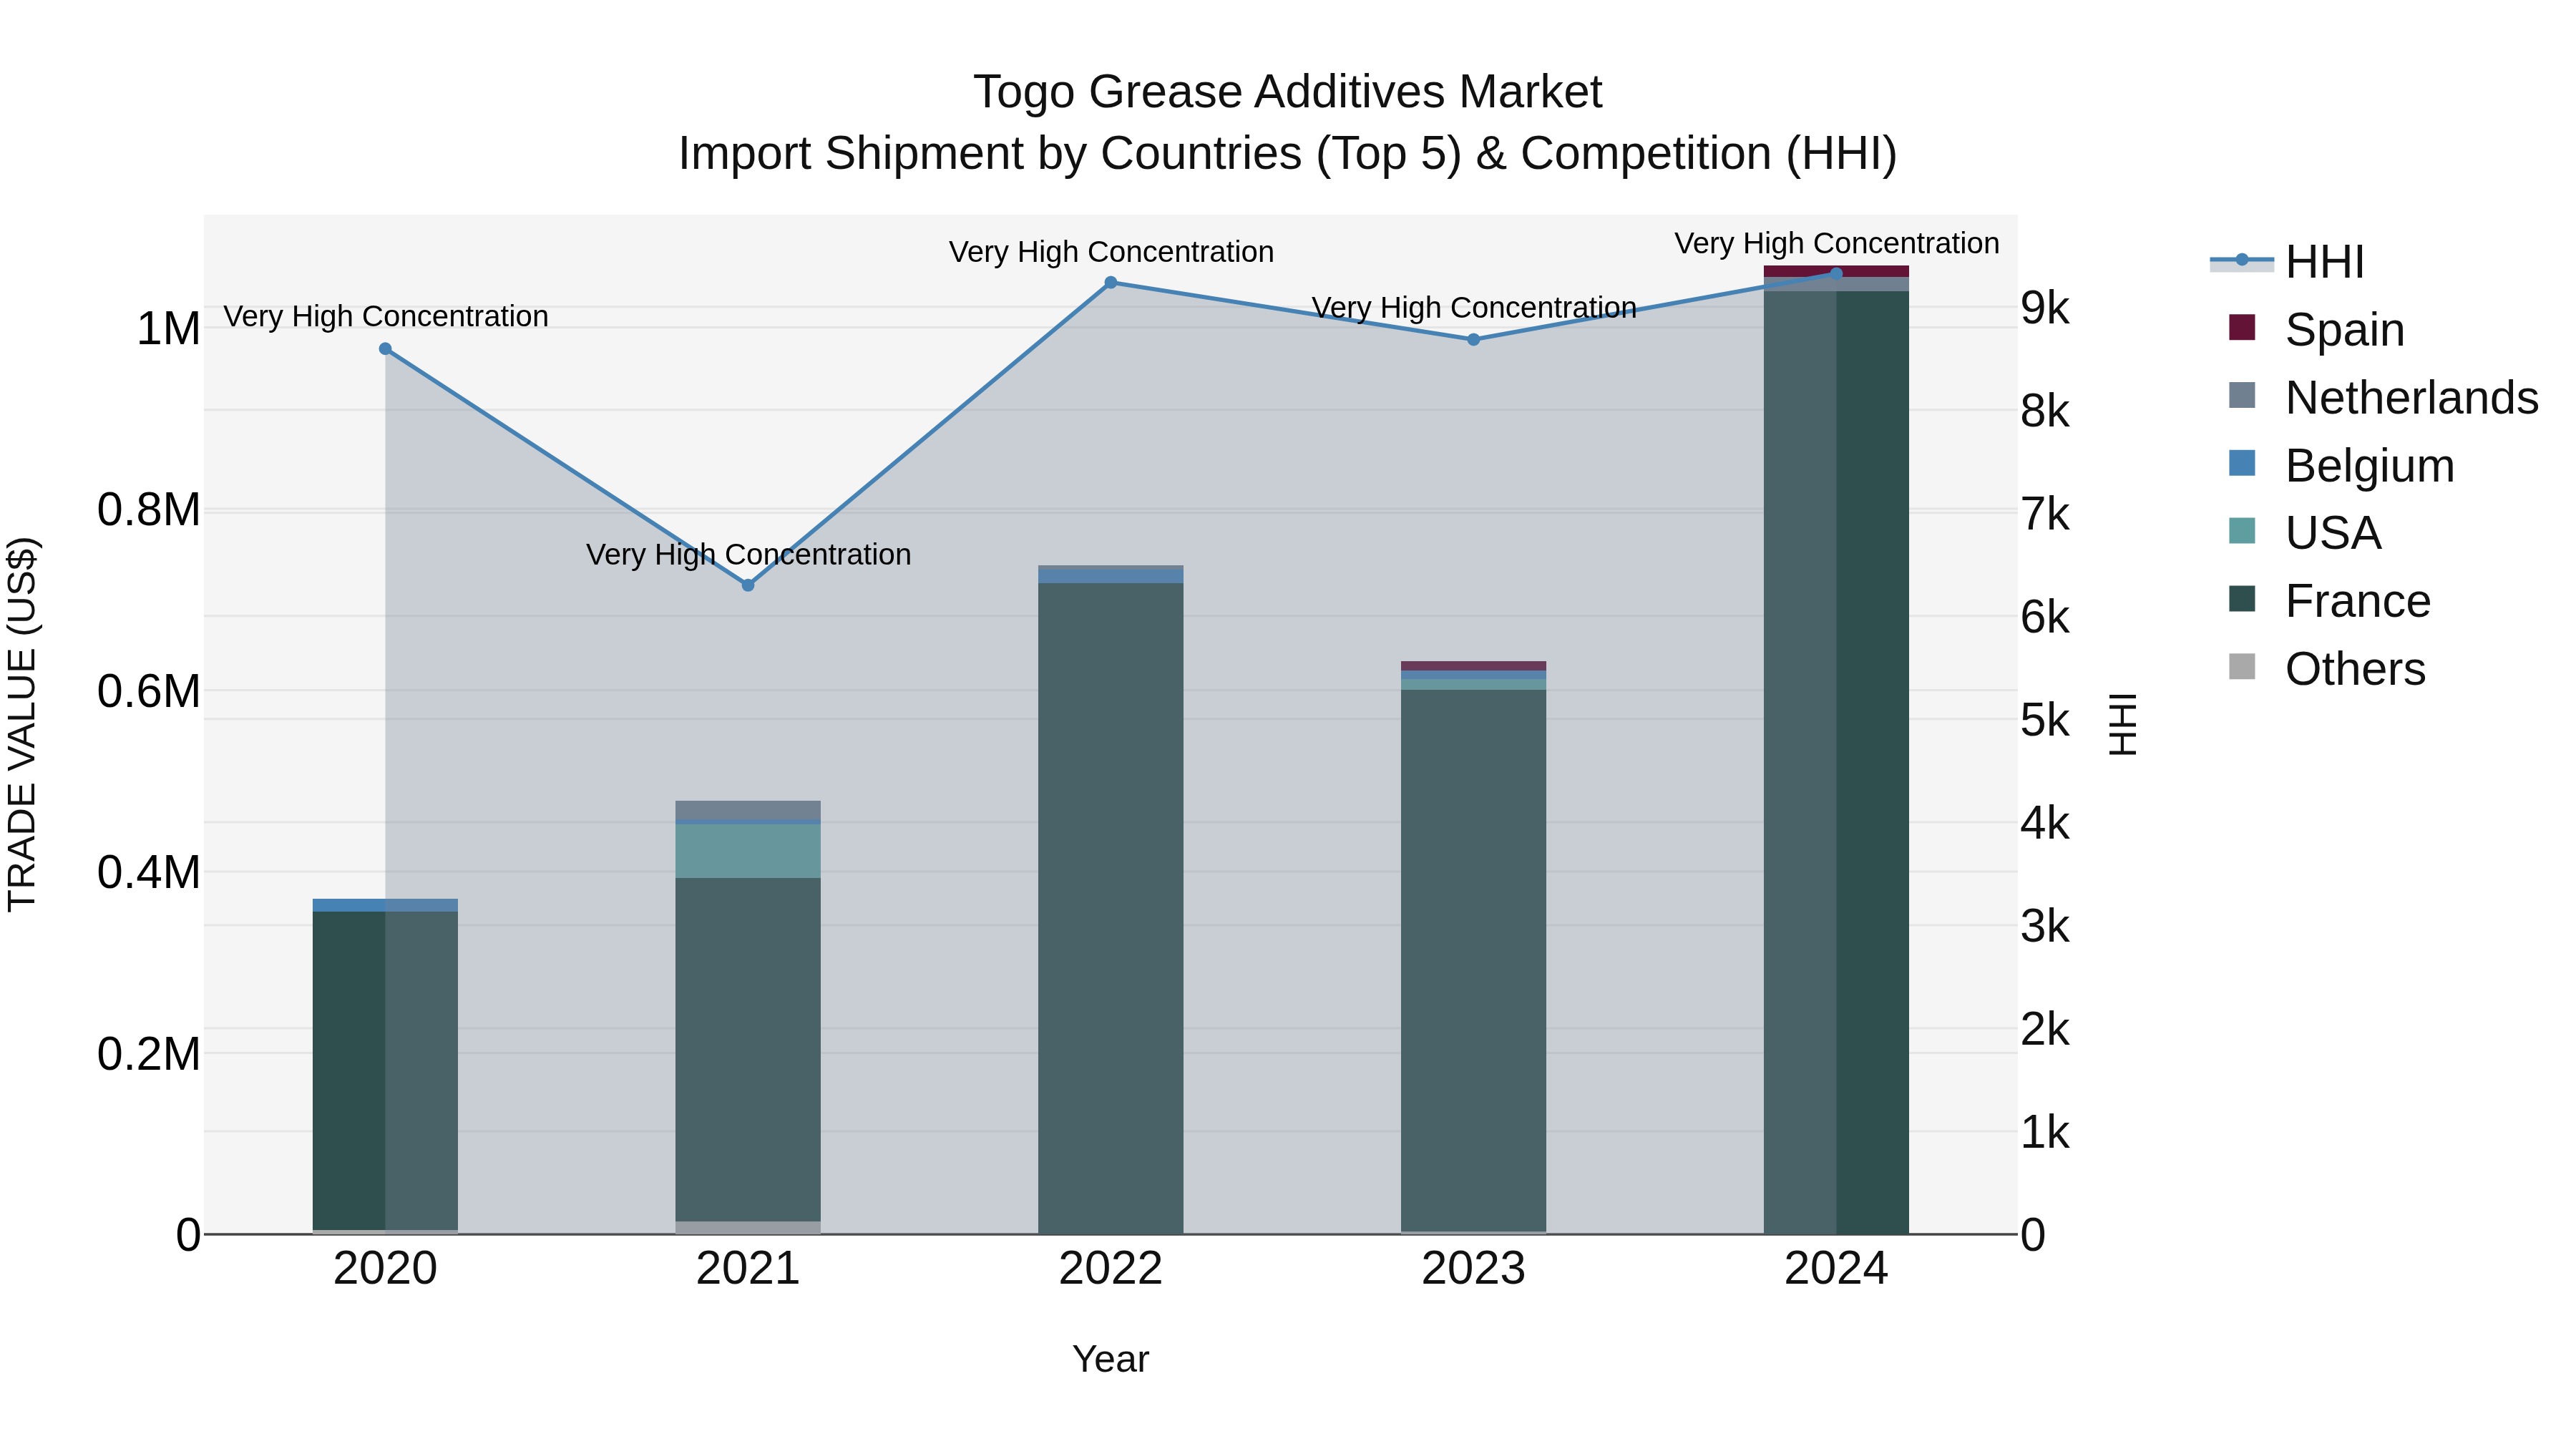Image resolution: width=2576 pixels, height=1449 pixels.
Task: Click the Spain legend color swatch
Action: coord(2242,327)
